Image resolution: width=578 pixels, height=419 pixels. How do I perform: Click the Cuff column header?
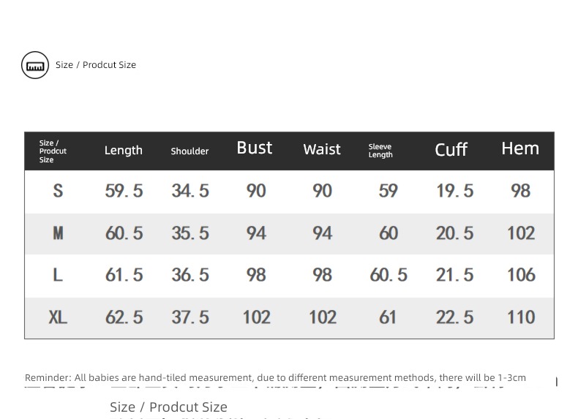(x=451, y=150)
